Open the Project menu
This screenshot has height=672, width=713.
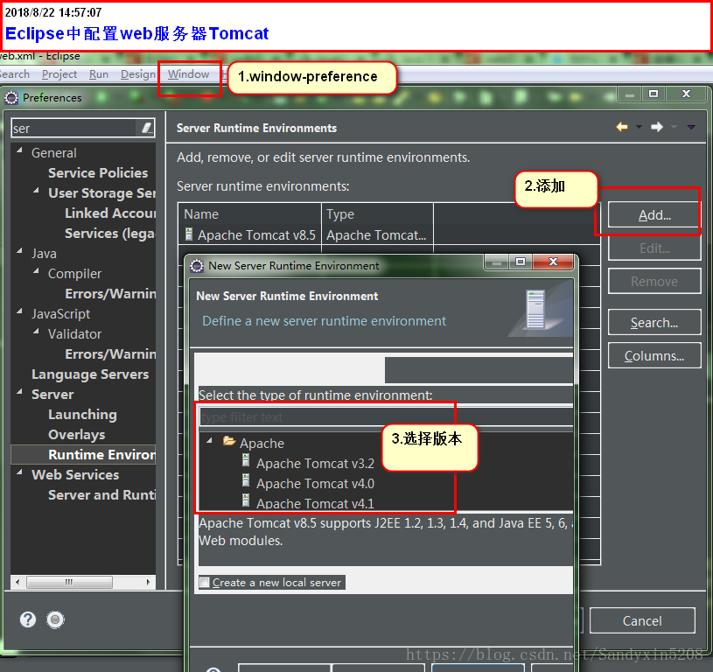[59, 74]
